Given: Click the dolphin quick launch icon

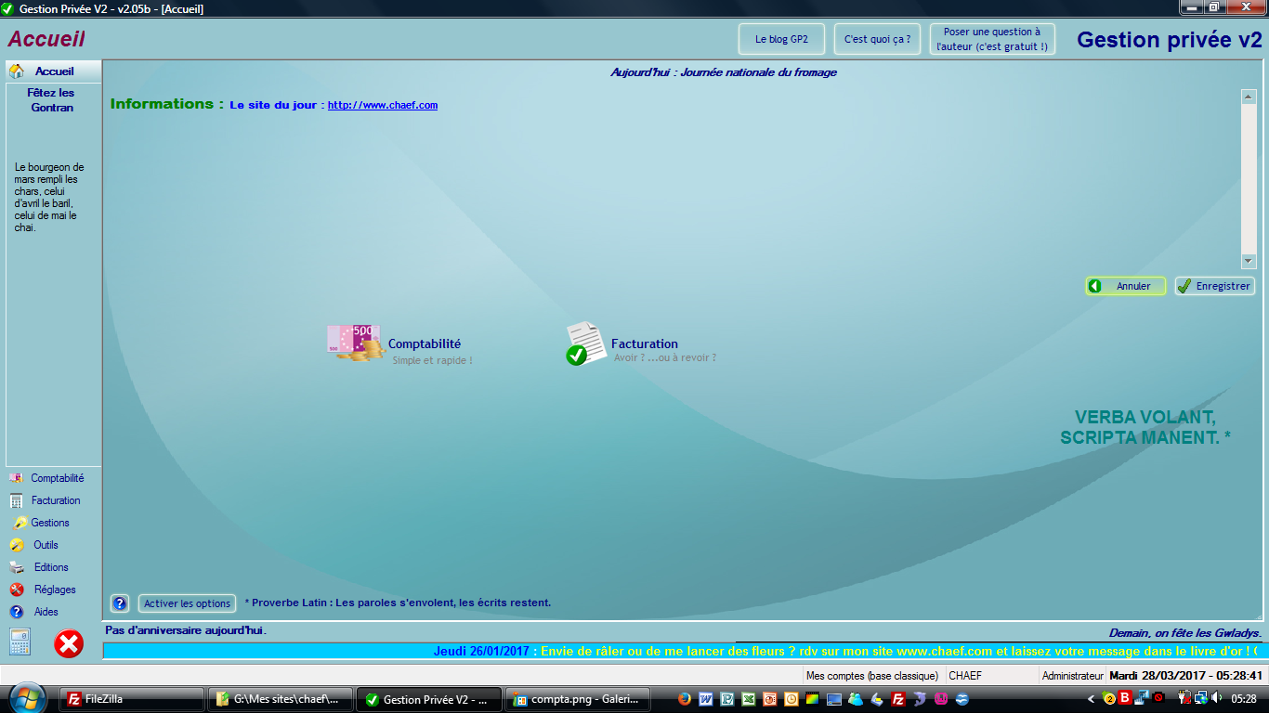Looking at the screenshot, I should [920, 699].
